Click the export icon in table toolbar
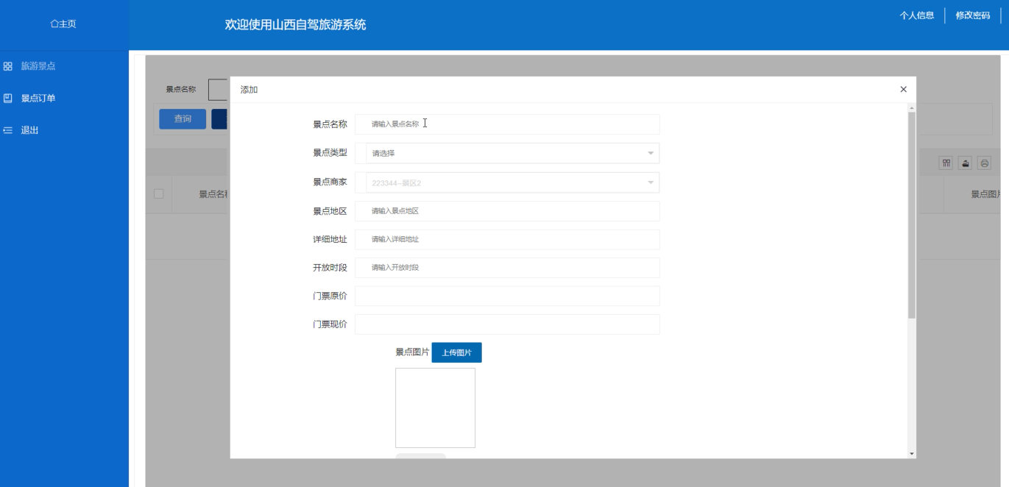Image resolution: width=1009 pixels, height=487 pixels. pyautogui.click(x=965, y=163)
